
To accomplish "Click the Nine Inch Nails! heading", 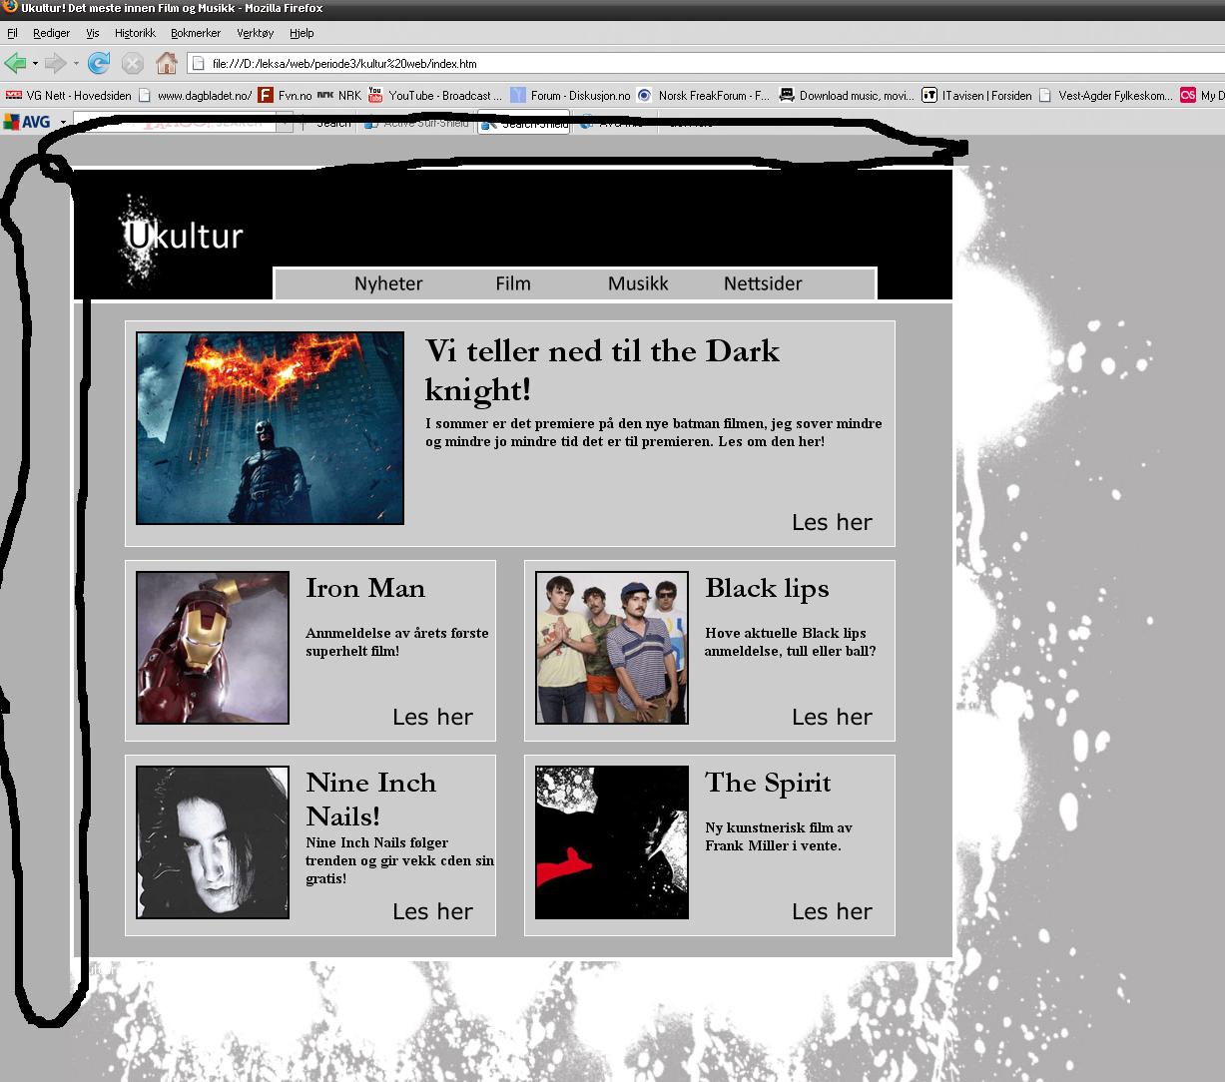I will point(371,800).
